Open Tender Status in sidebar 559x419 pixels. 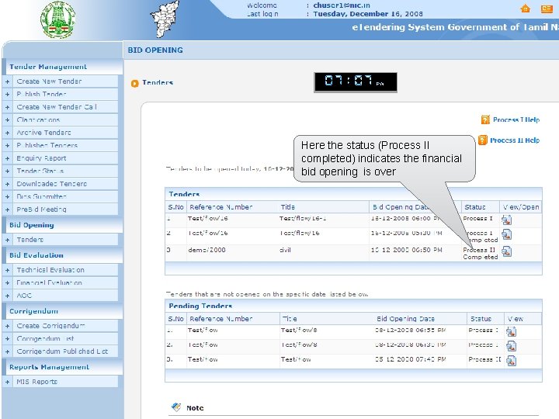coord(40,171)
